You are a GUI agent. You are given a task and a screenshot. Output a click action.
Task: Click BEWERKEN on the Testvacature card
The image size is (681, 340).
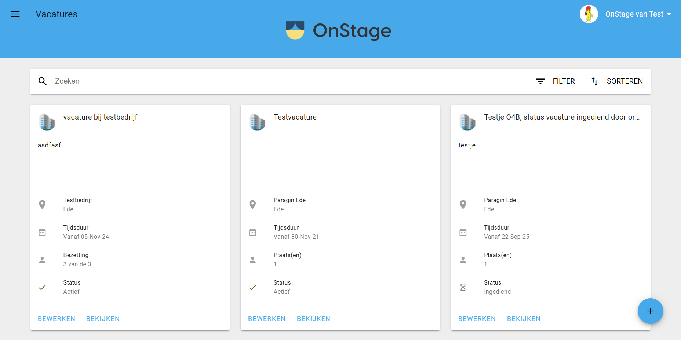[x=267, y=319]
